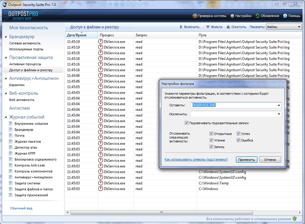Viewport: 305px width, 224px height.
Task: Collapse the Брандмауэр tree section
Action: point(6,37)
